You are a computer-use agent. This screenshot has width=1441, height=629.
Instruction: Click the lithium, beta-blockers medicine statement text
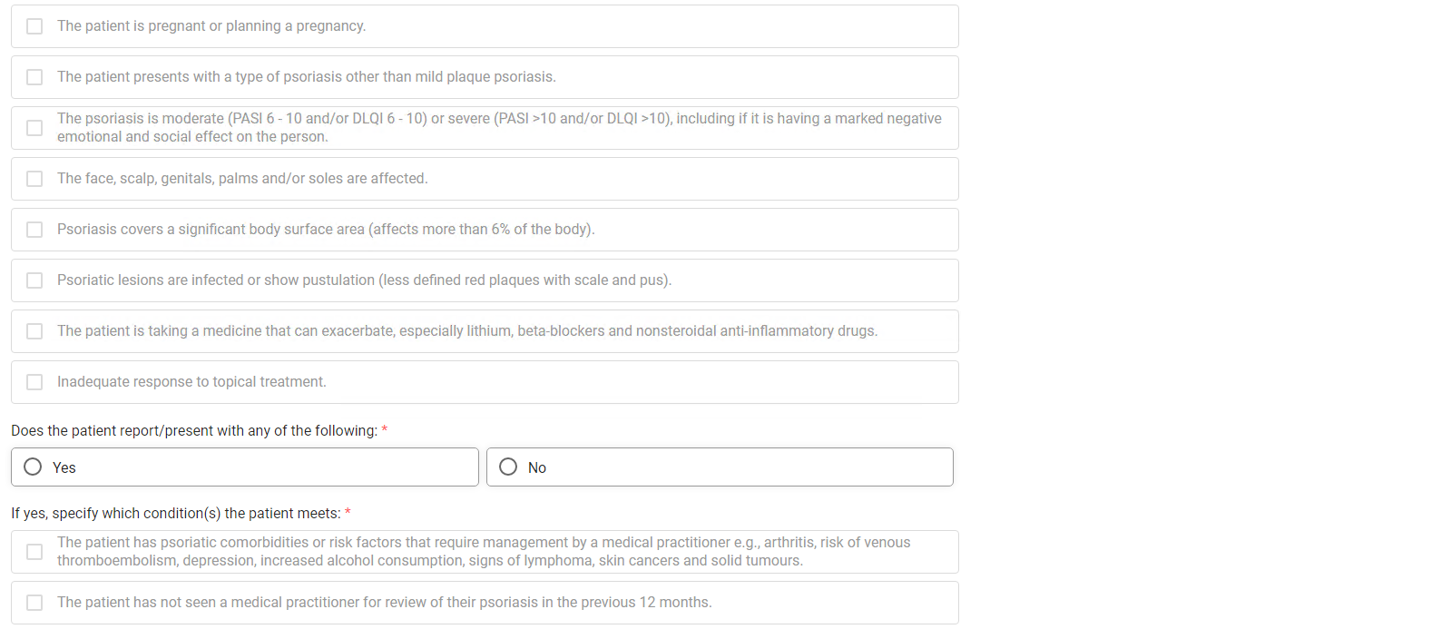(x=467, y=331)
